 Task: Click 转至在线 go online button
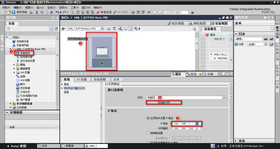pos(104,12)
